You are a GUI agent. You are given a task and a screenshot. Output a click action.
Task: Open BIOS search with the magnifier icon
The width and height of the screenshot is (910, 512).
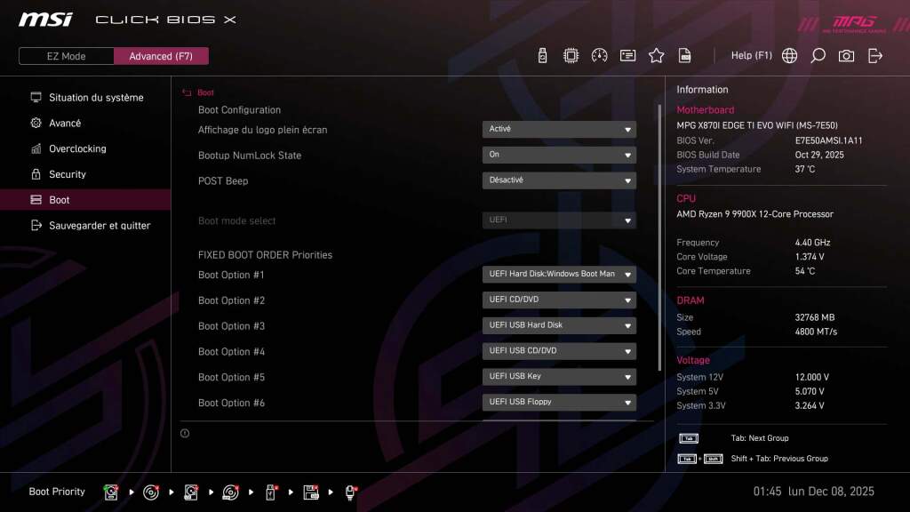click(x=818, y=55)
